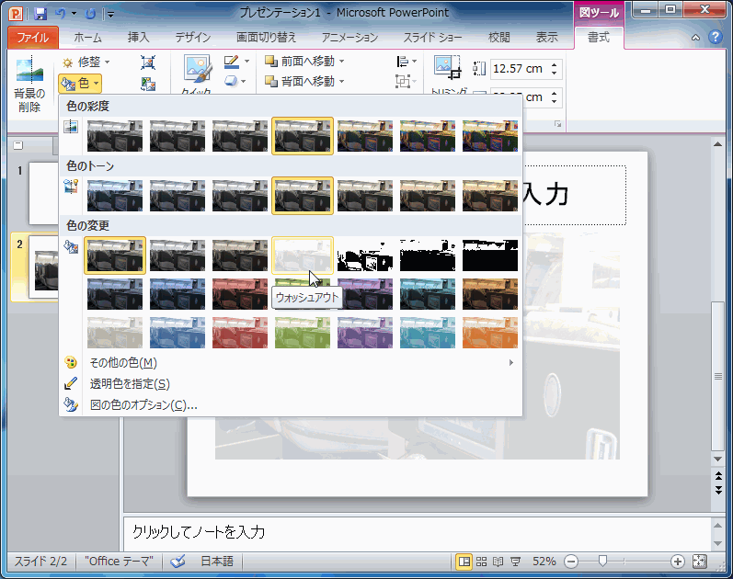Image resolution: width=733 pixels, height=579 pixels.
Task: Switch to Slide Sorter view icon
Action: tap(482, 562)
